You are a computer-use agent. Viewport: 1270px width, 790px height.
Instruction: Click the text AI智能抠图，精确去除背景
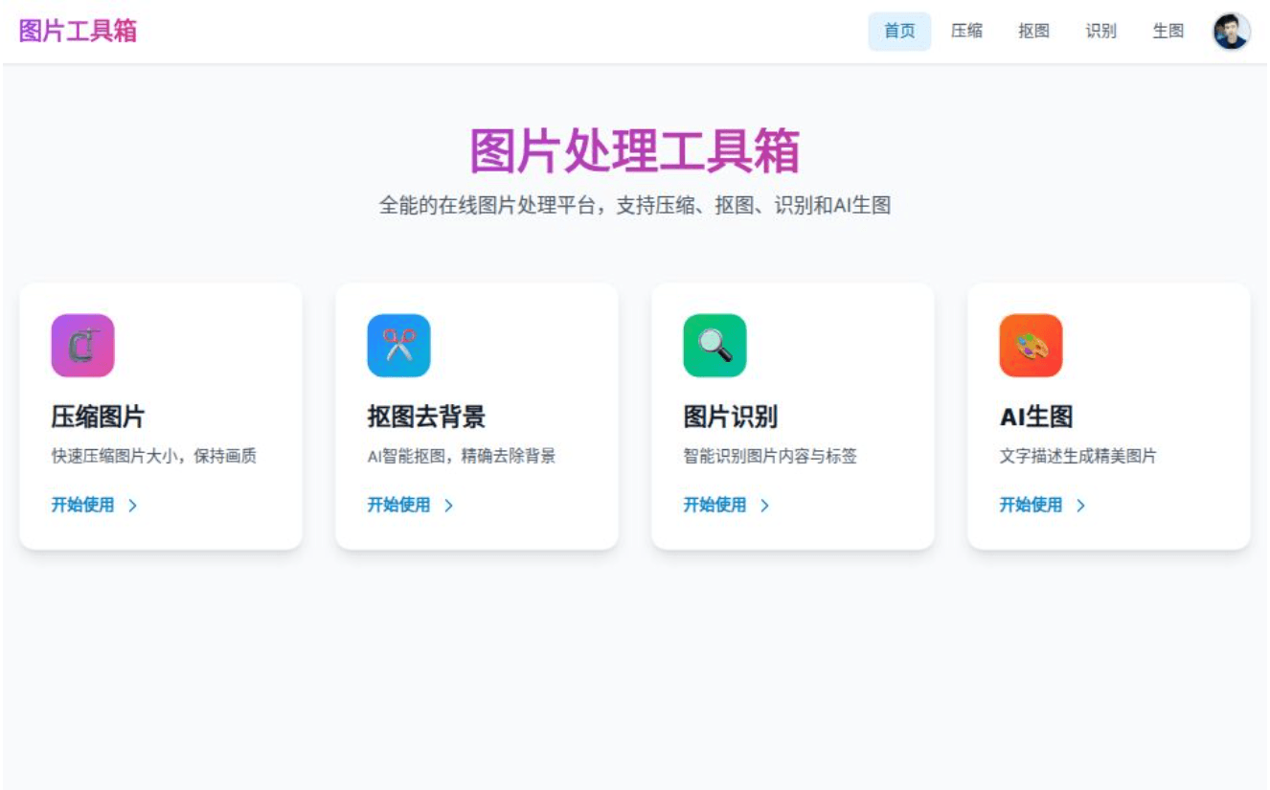tap(462, 457)
